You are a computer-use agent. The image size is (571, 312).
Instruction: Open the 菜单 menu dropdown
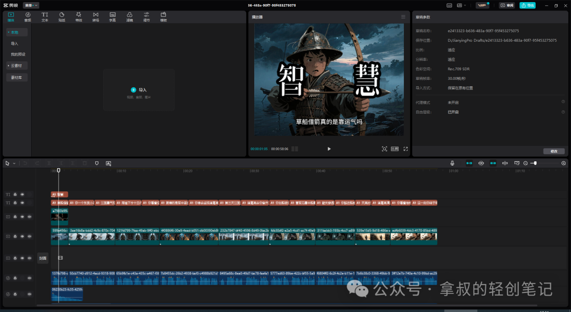point(31,5)
